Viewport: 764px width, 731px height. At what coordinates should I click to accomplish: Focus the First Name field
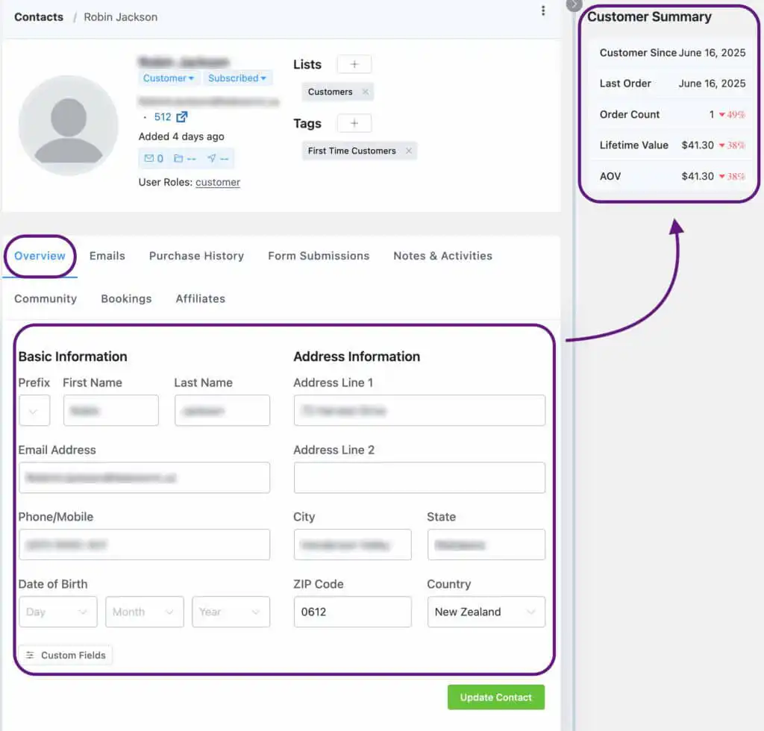[111, 410]
